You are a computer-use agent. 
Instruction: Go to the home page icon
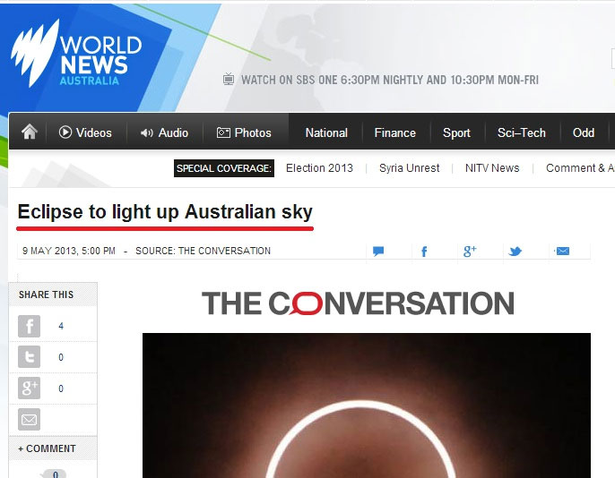tap(30, 132)
